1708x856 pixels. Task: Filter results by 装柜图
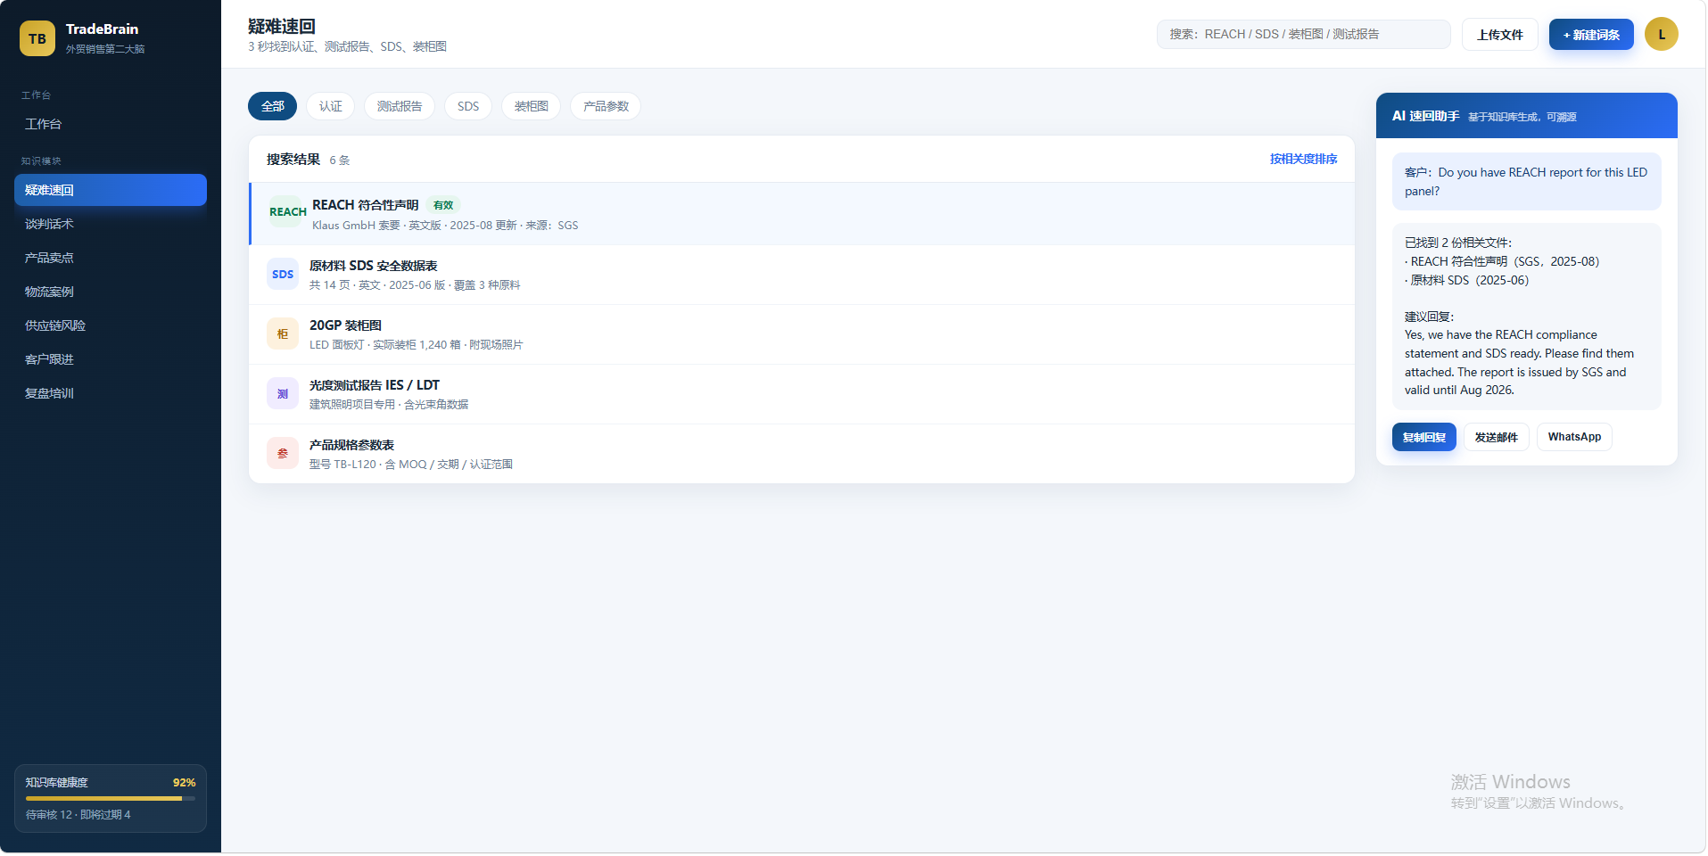click(532, 106)
